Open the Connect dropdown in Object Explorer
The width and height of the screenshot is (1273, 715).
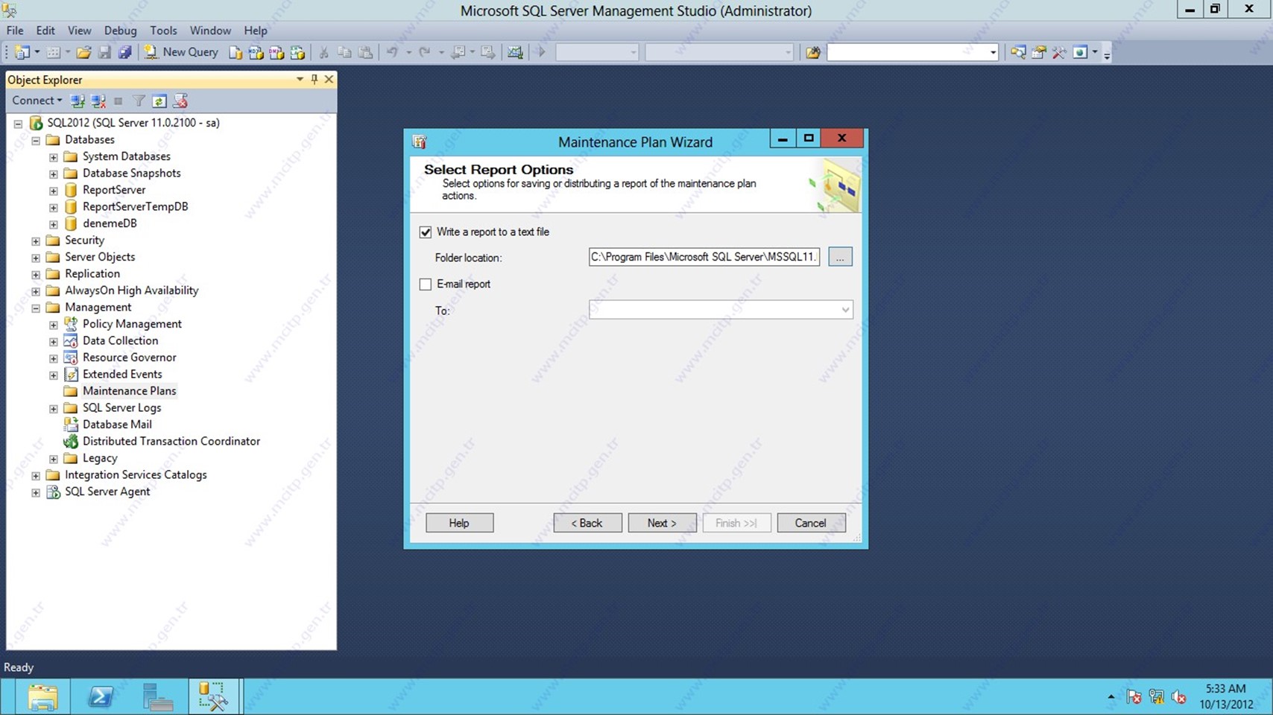pyautogui.click(x=37, y=101)
